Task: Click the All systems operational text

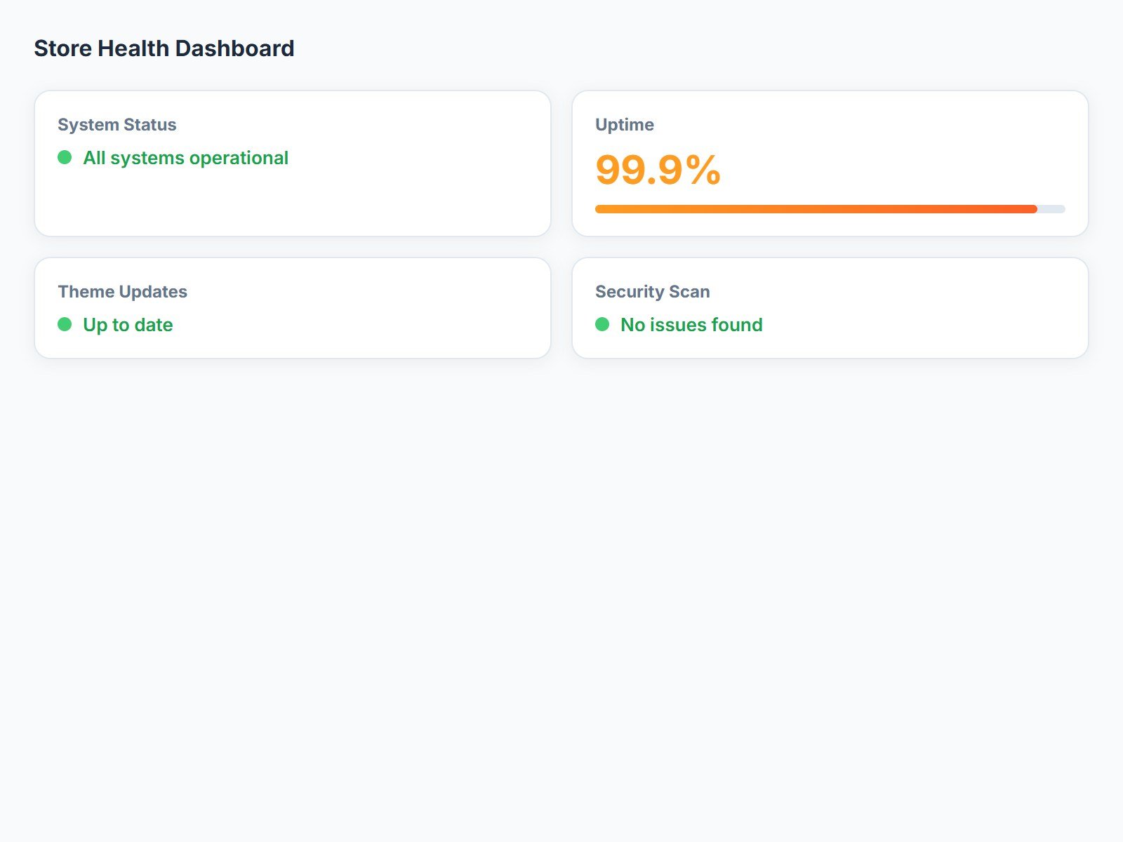Action: pyautogui.click(x=185, y=158)
